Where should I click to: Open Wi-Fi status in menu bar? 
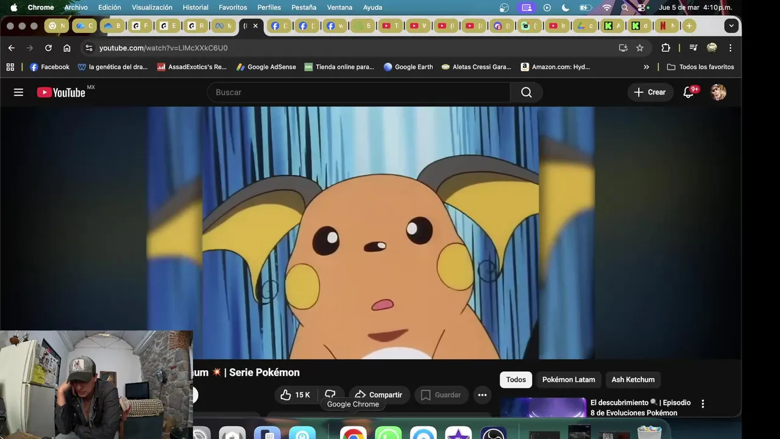pos(607,7)
